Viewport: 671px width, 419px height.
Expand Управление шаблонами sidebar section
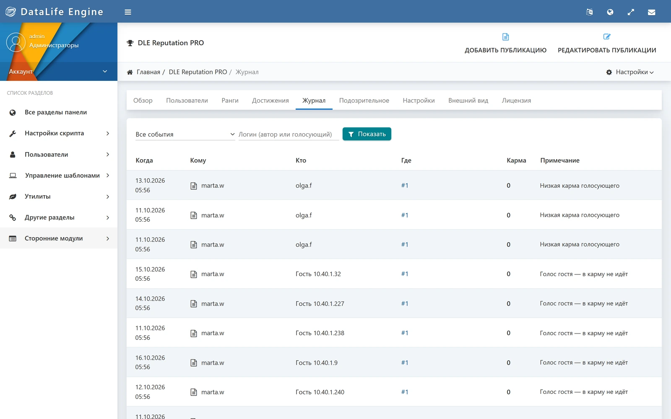59,175
